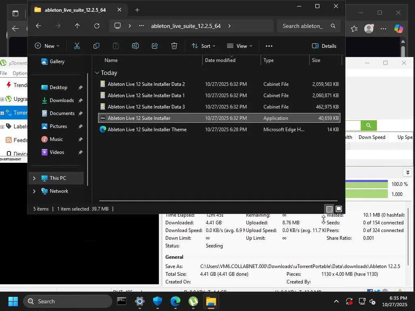Rename the selected file via toolbar icon
This screenshot has width=415, height=311.
point(135,46)
